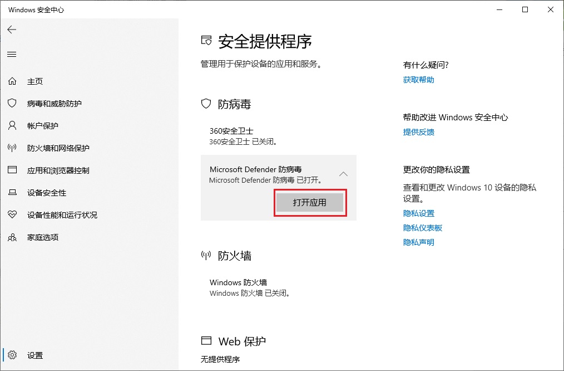Click the home icon beside 主页
The width and height of the screenshot is (564, 371).
point(12,81)
